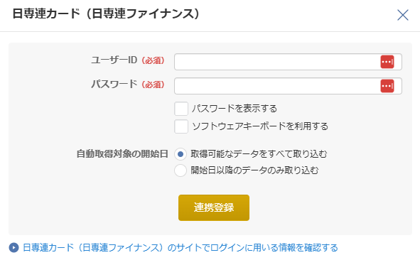Viewport: 420px width, 260px height.
Task: Focus the ユーザーID input field
Action: 288,62
